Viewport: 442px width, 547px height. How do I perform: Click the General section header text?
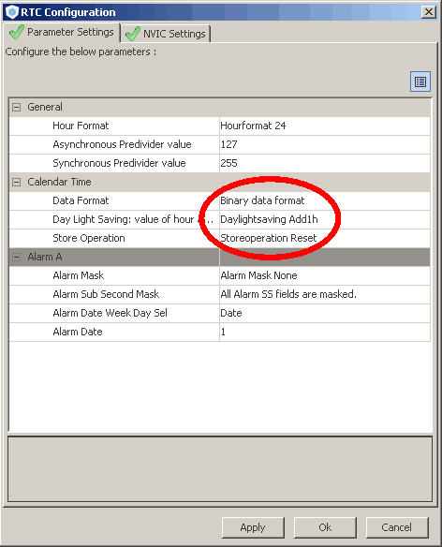[45, 107]
